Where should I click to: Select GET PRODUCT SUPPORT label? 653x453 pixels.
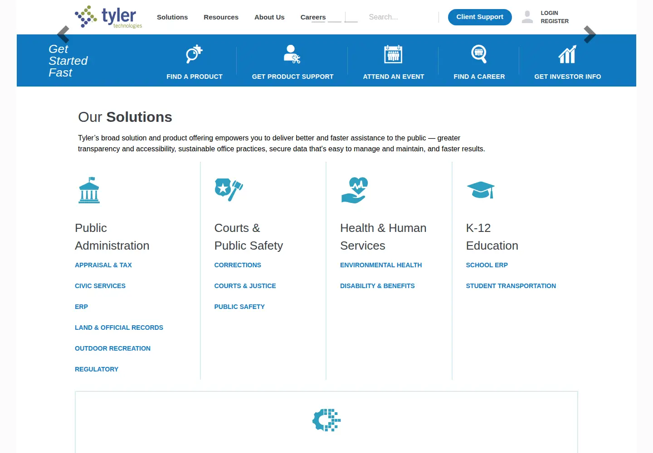(292, 77)
